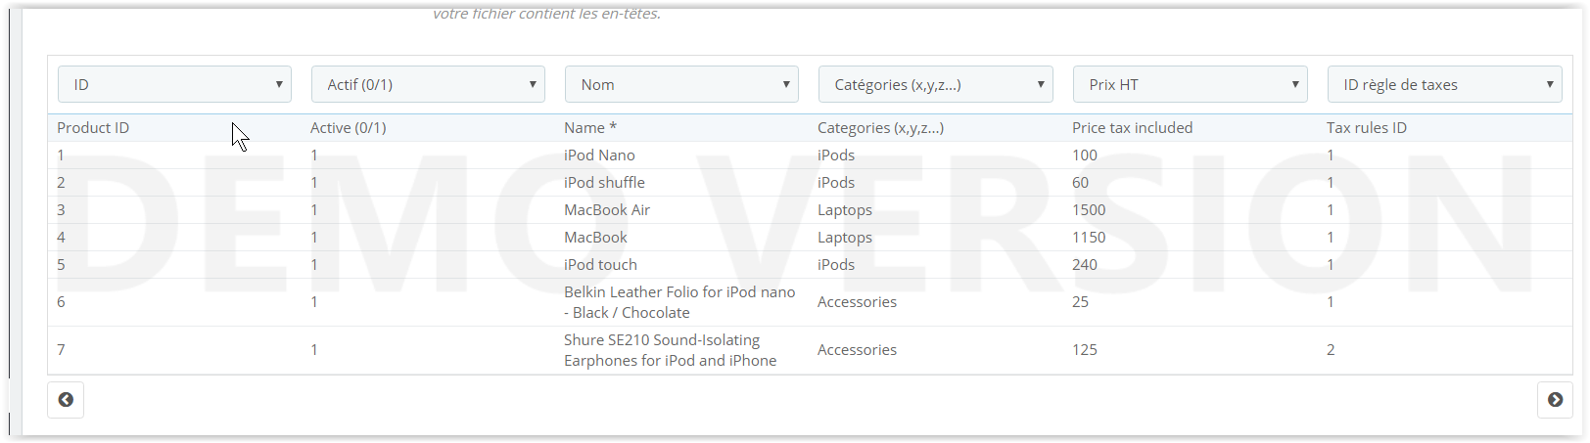Expand the Prix HT dropdown
This screenshot has width=1590, height=443.
point(1191,84)
